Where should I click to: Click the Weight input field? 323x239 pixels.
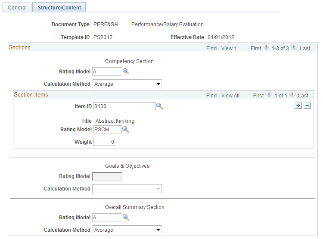pyautogui.click(x=104, y=142)
